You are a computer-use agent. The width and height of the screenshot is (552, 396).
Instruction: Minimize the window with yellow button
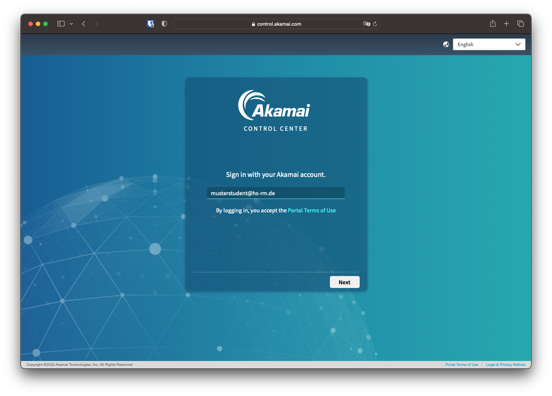pyautogui.click(x=38, y=24)
